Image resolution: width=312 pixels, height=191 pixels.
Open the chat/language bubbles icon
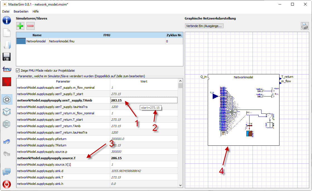[7, 172]
